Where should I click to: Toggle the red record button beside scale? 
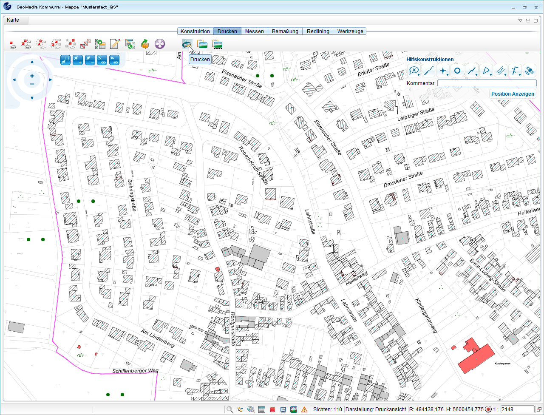(488, 409)
